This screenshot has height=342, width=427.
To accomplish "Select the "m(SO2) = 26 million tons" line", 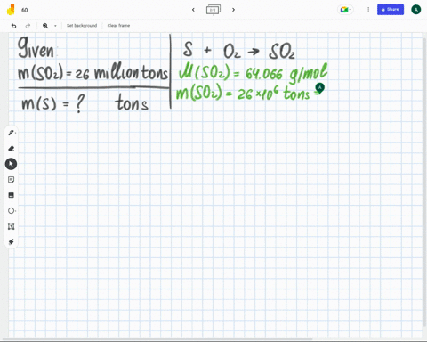I will tap(93, 71).
